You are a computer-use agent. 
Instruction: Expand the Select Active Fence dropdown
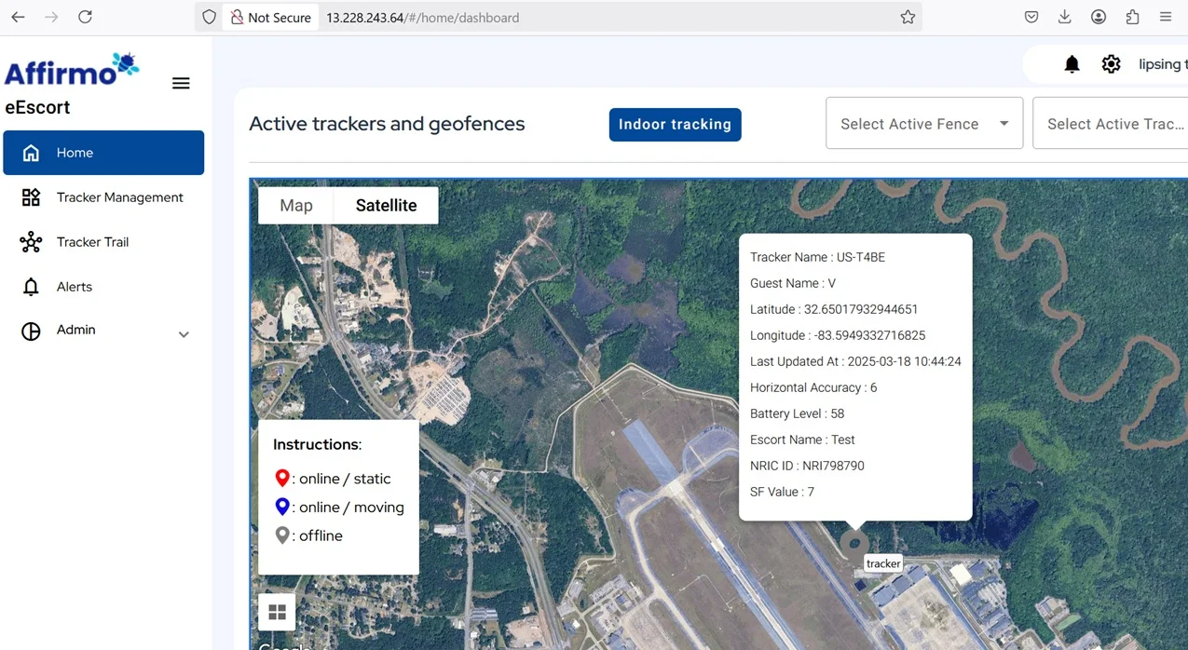coord(922,123)
